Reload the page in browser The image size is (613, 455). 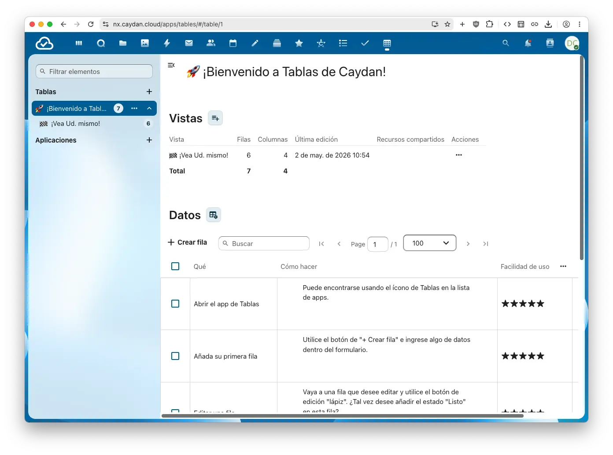91,24
